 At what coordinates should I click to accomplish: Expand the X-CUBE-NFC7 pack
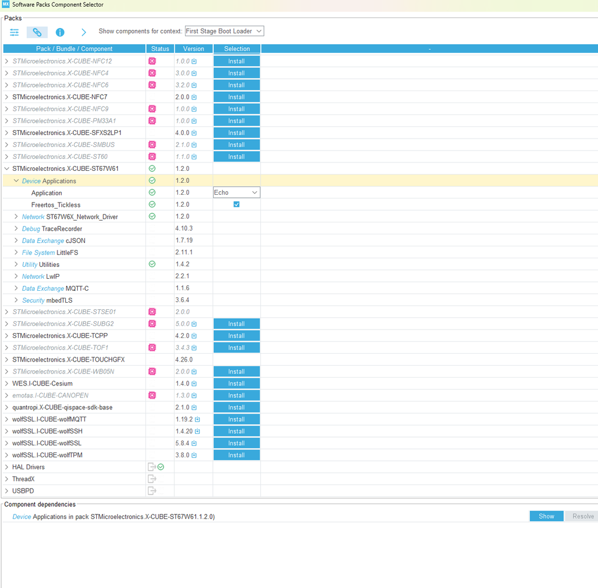pyautogui.click(x=7, y=97)
